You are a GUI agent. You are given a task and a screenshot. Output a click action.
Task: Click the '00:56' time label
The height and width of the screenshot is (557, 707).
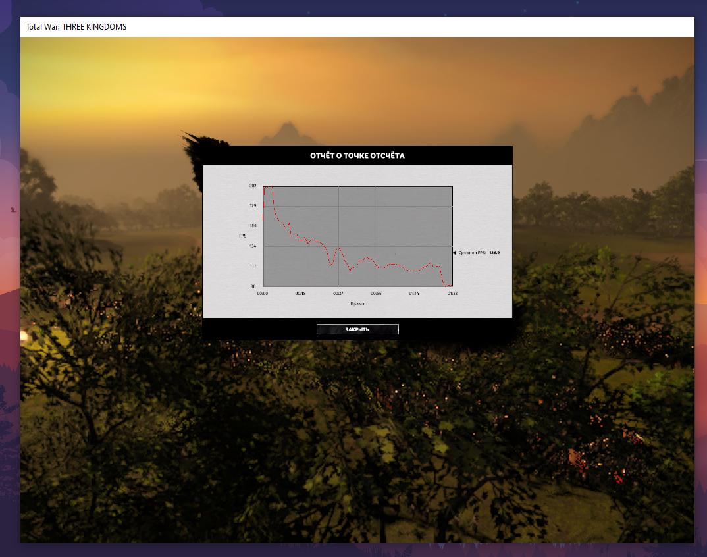[x=376, y=293]
